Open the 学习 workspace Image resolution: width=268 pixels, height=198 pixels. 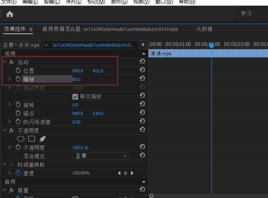tap(246, 13)
